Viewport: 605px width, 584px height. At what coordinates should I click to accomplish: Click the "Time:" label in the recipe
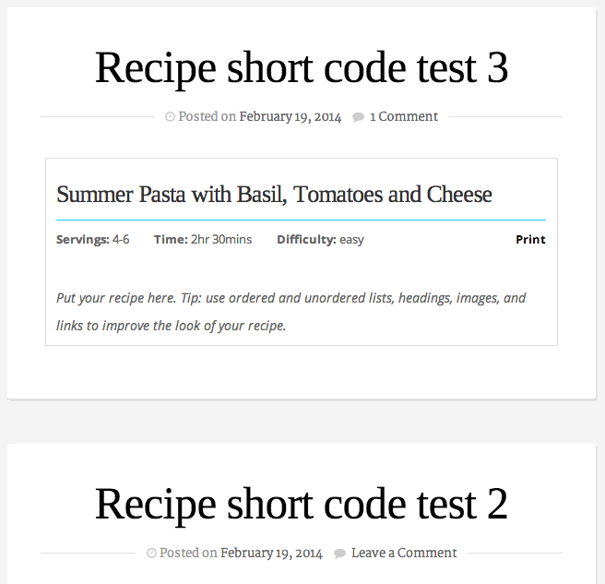[171, 240]
